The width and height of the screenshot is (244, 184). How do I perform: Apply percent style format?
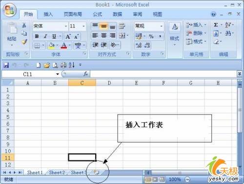(x=151, y=36)
